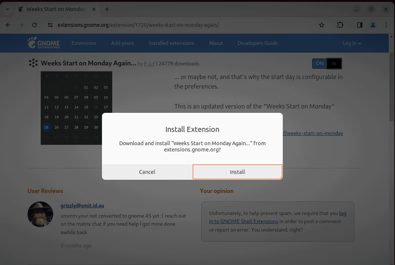The image size is (395, 265).
Task: Toggle the extension ON/OFF switch
Action: tap(327, 64)
